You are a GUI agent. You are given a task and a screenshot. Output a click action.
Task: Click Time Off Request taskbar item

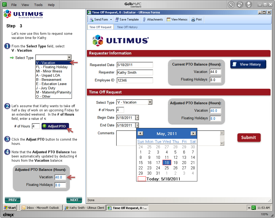(127, 208)
